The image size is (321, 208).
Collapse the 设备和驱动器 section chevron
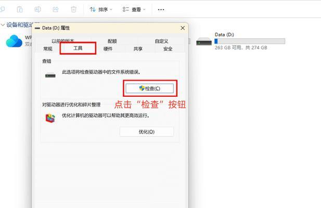tap(3, 25)
